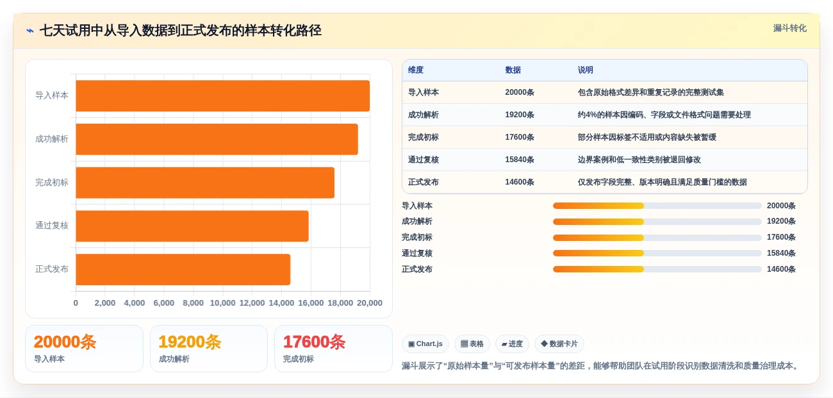833x398 pixels.
Task: Click the 通过复核 table row label
Action: (424, 160)
